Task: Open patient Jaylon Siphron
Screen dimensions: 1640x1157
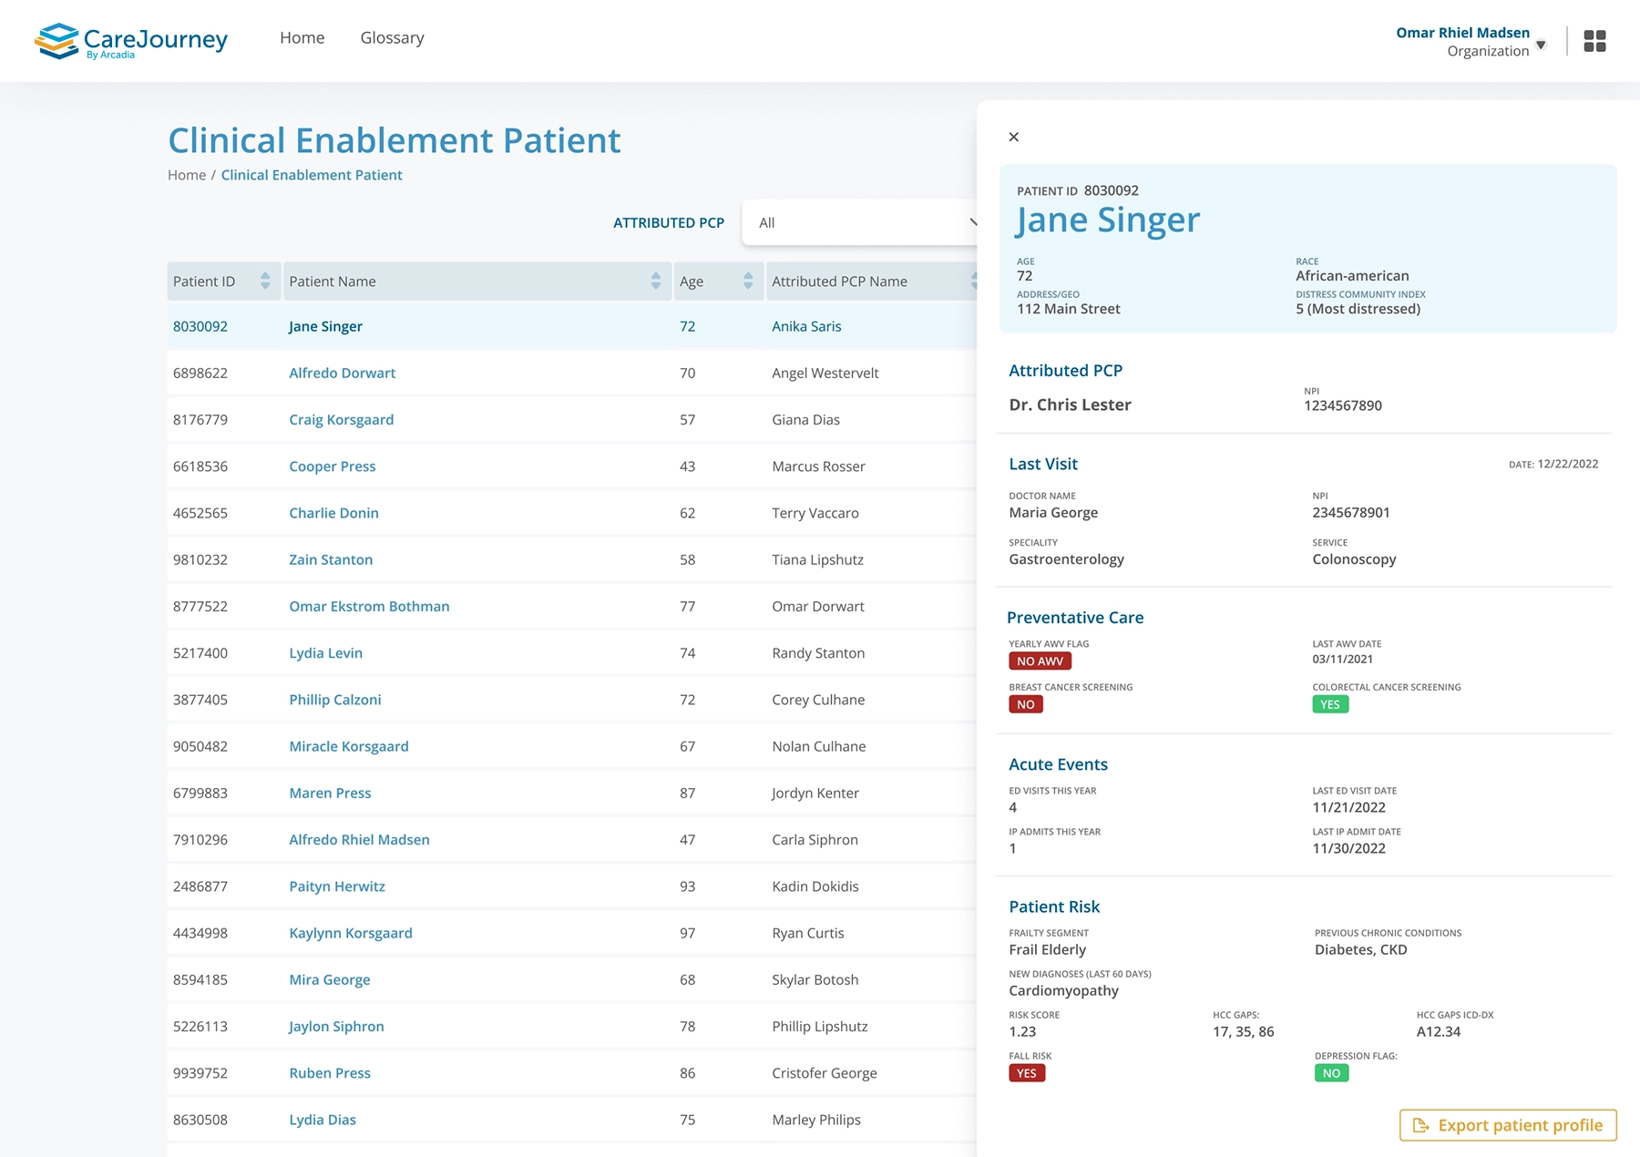Action: pos(336,1027)
